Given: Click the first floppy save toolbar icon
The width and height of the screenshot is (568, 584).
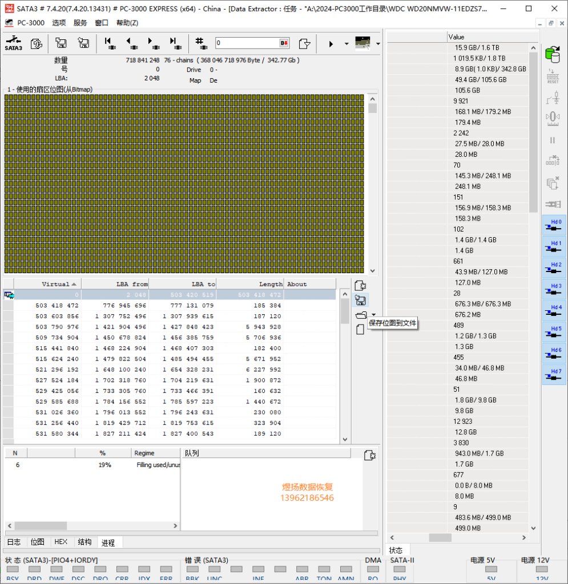Looking at the screenshot, I should (61, 43).
